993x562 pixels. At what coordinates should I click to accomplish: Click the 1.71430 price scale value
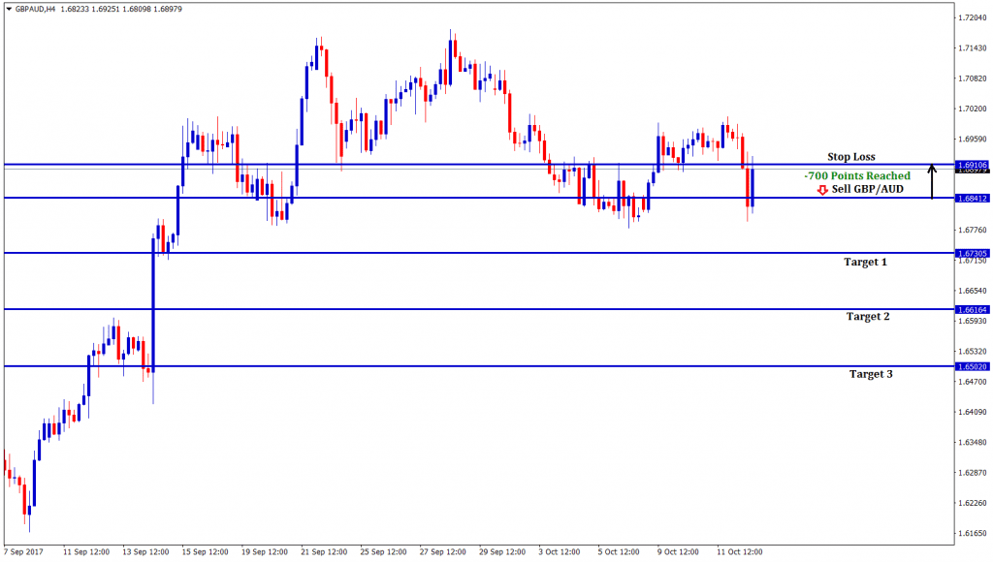tap(973, 48)
